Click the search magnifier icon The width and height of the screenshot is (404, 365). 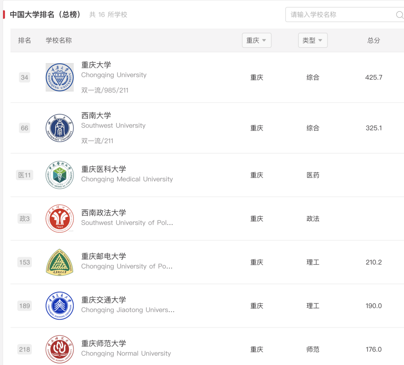pos(400,15)
